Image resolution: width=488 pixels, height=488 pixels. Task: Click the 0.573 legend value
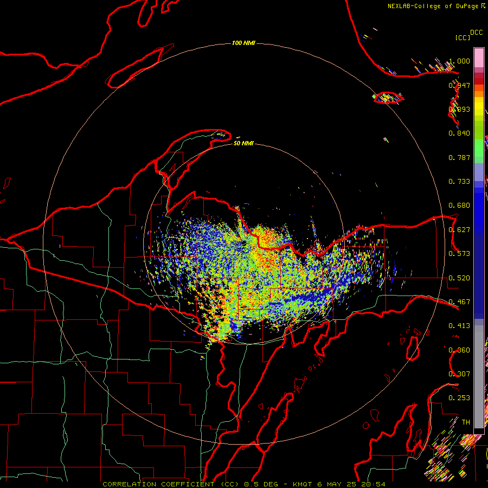tap(459, 254)
